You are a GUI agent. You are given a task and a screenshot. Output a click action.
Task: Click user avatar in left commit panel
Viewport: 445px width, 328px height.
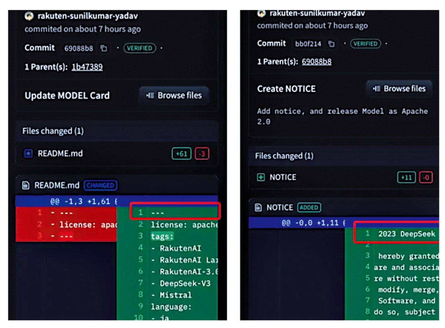(x=29, y=16)
